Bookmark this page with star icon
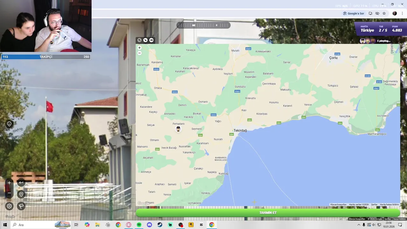 [384, 13]
